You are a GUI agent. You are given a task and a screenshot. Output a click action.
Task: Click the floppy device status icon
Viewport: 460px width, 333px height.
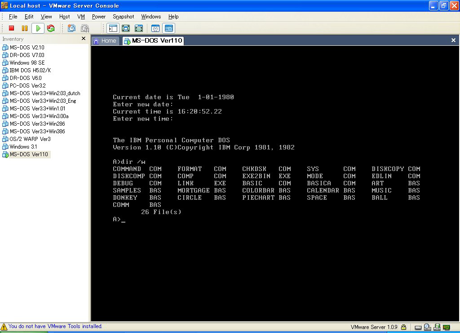[x=437, y=327]
